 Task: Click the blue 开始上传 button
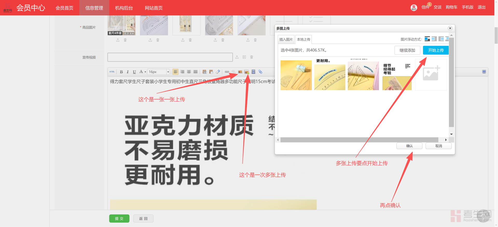[436, 50]
